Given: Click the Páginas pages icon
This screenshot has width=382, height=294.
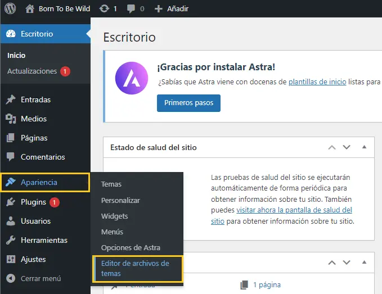Looking at the screenshot, I should pos(11,138).
